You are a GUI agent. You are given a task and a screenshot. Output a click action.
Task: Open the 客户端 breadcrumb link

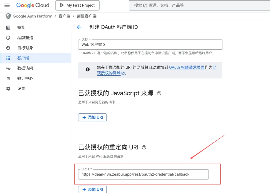tap(64, 16)
